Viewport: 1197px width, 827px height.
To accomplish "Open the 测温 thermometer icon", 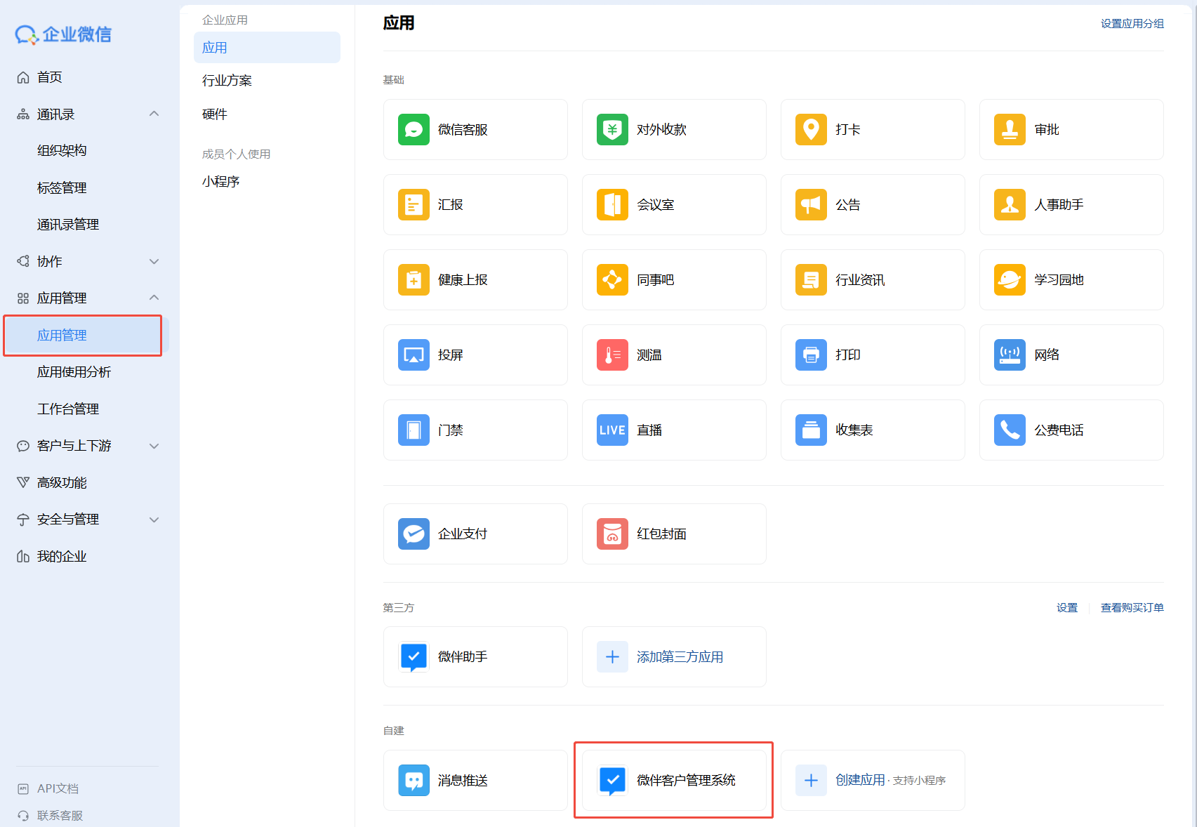I will point(612,355).
